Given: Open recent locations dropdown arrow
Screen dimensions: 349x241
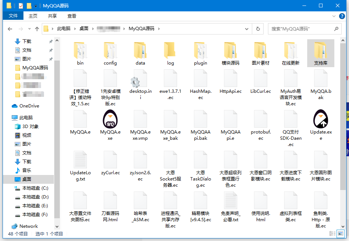Looking at the screenshot, I should coord(29,29).
